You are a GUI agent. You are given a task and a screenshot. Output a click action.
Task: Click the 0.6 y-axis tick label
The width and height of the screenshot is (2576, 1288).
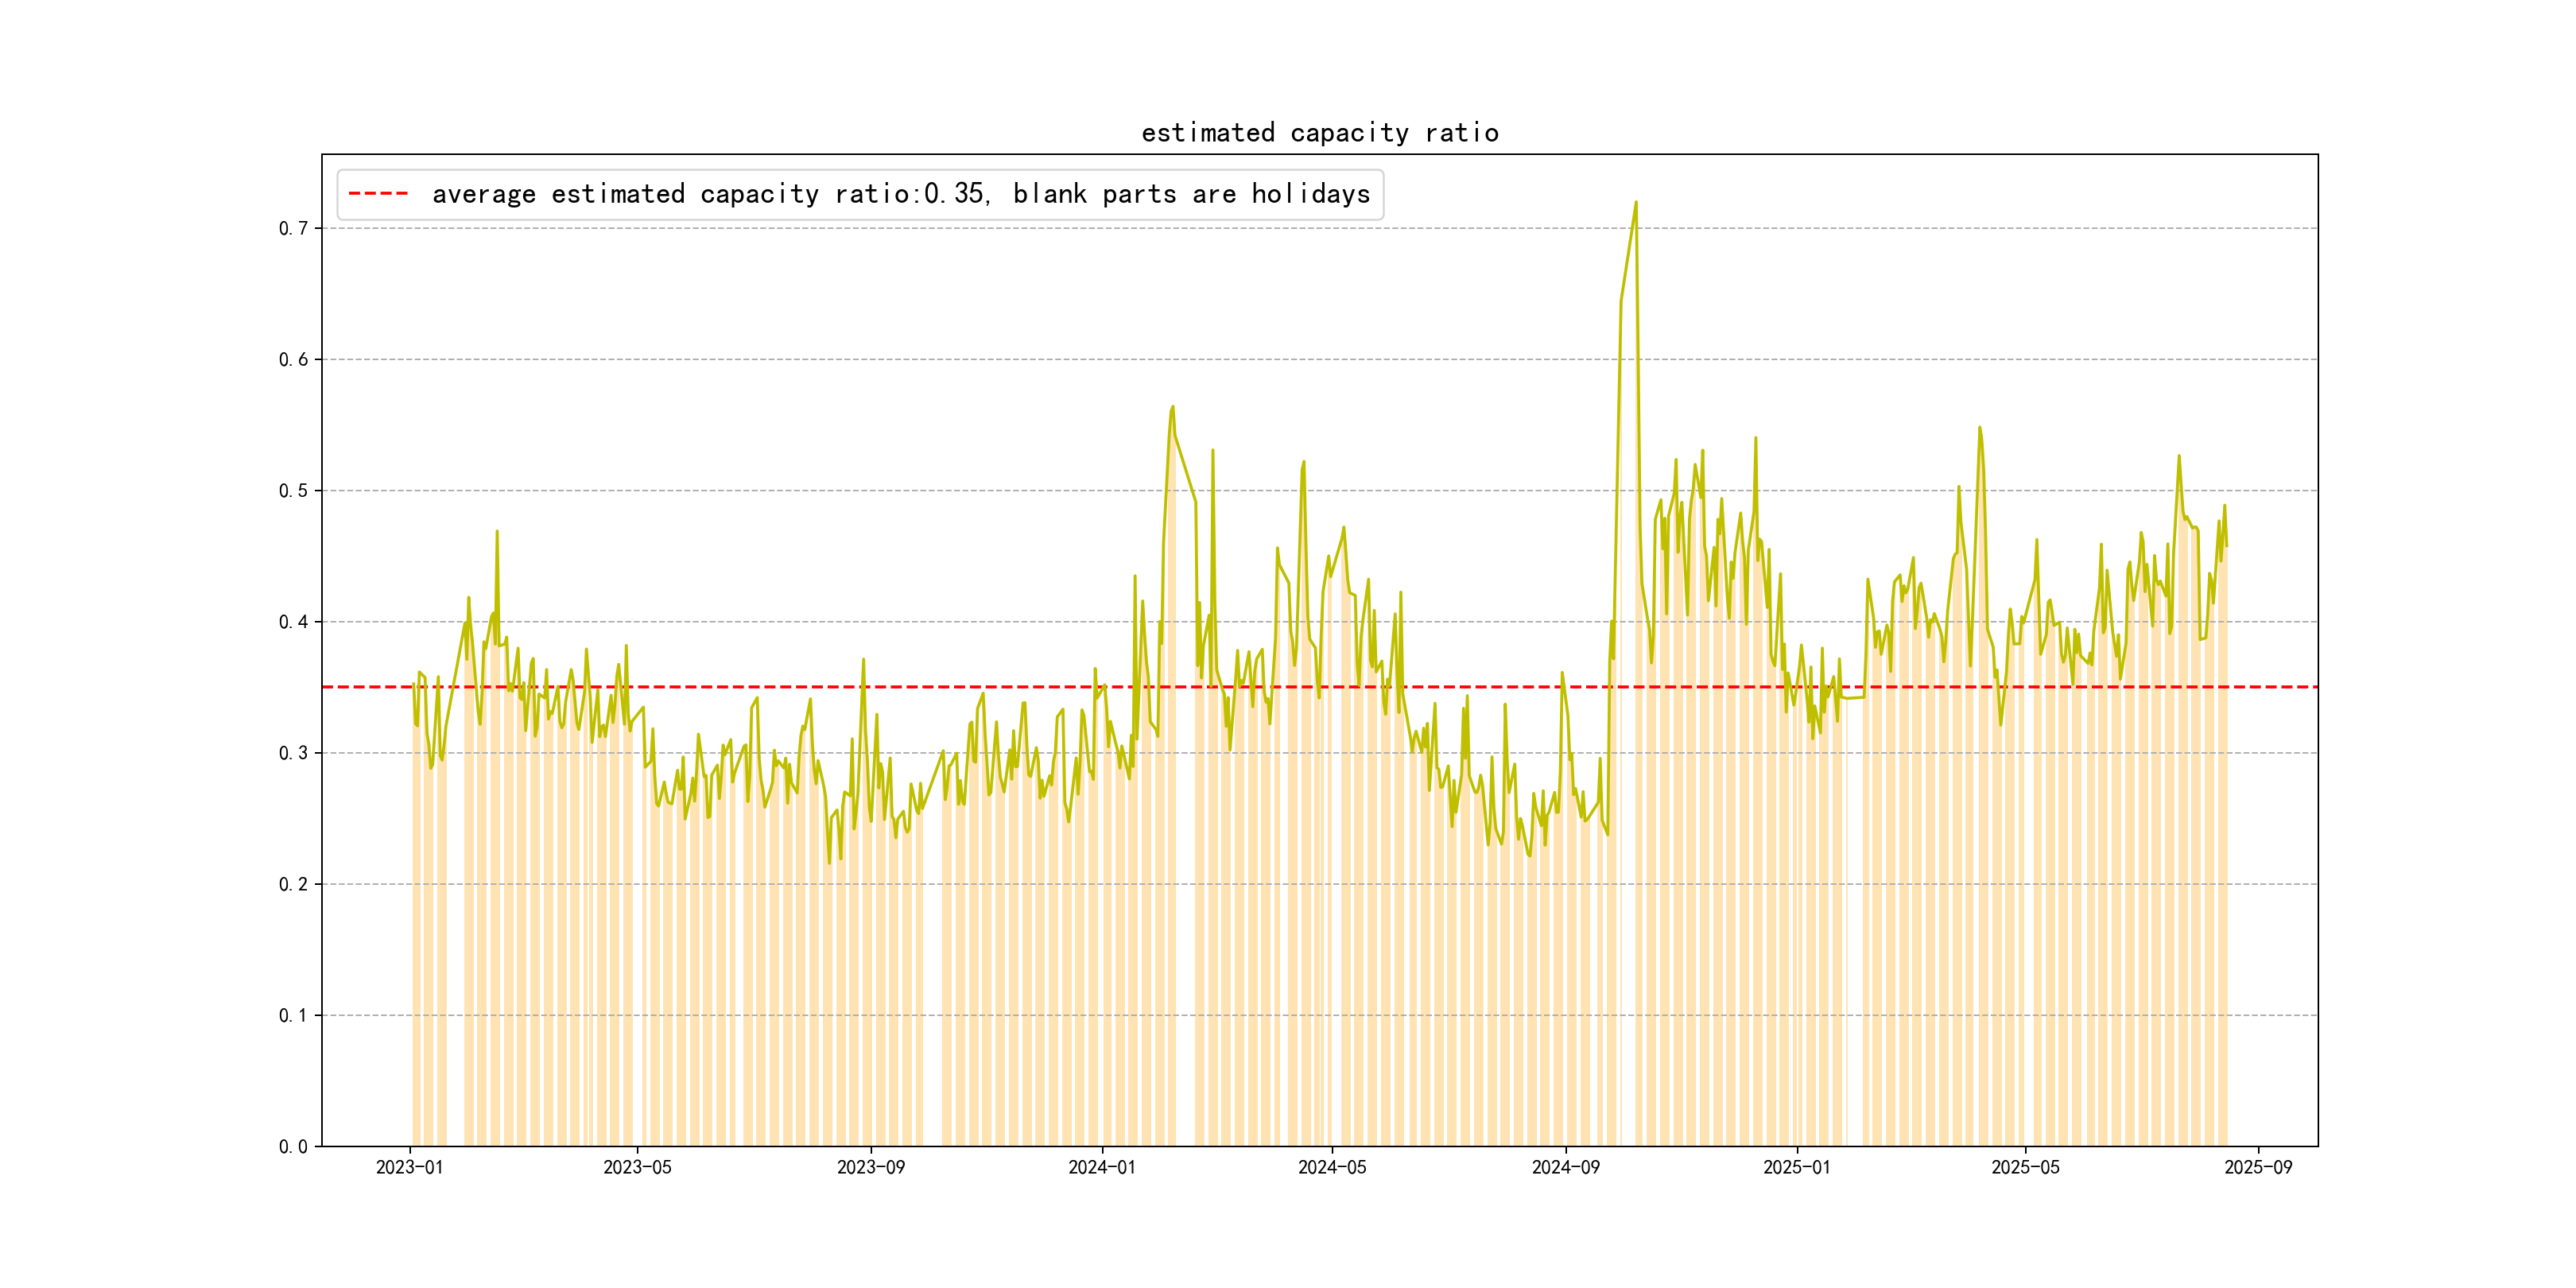(293, 359)
